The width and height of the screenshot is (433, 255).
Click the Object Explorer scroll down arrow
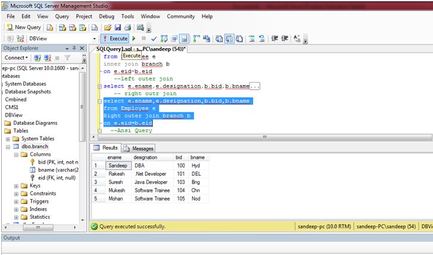pos(83,221)
